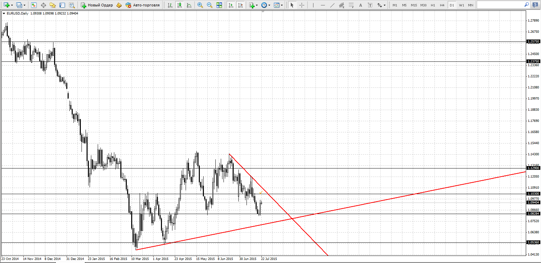Screen dimensions: 541x263
Task: Zoom in on the chart
Action: pos(200,5)
